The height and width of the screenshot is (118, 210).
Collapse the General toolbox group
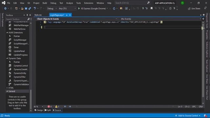[x=7, y=91]
